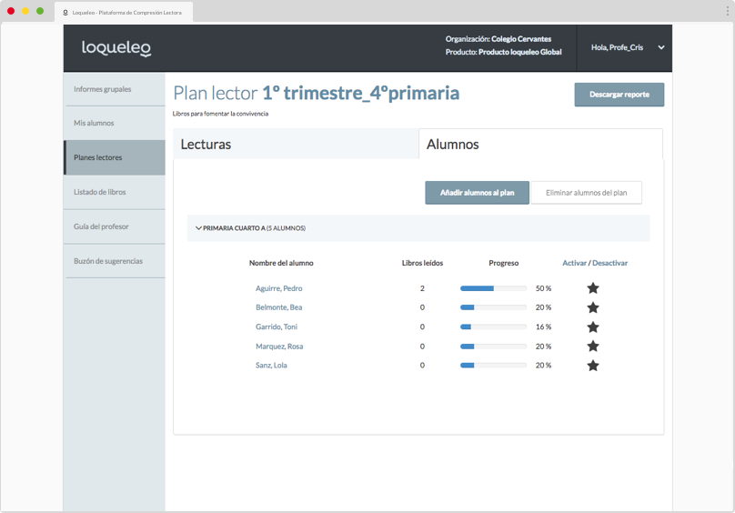
Task: Switch to the Lecturas tab
Action: pos(296,144)
